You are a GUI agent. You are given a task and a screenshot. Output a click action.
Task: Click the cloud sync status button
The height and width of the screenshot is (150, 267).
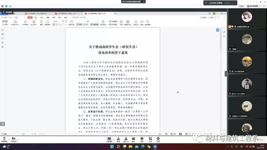(203, 18)
